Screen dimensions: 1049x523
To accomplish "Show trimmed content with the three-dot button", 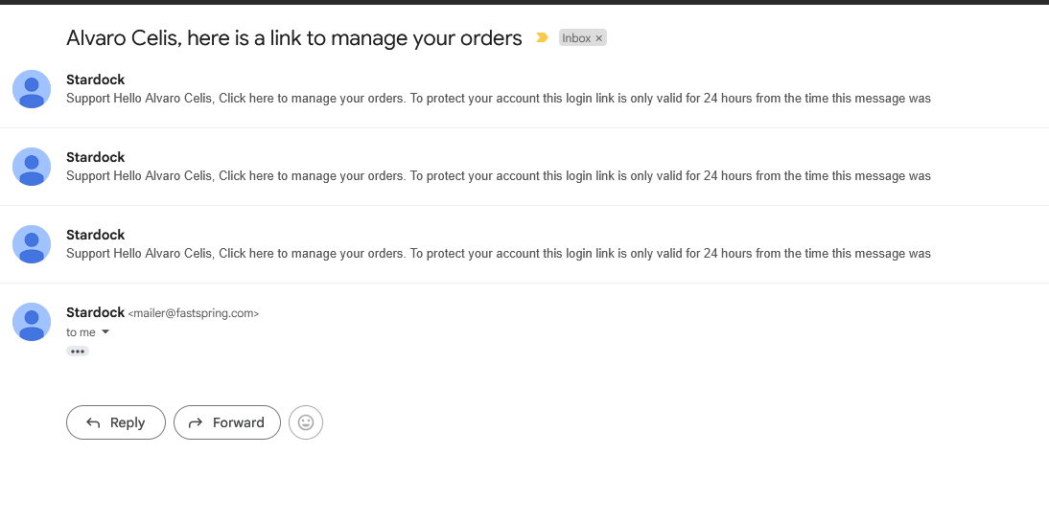I will tap(78, 352).
